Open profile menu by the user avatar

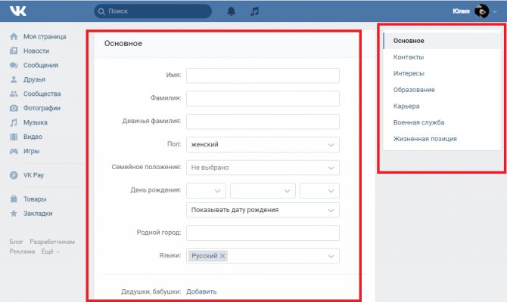[481, 11]
